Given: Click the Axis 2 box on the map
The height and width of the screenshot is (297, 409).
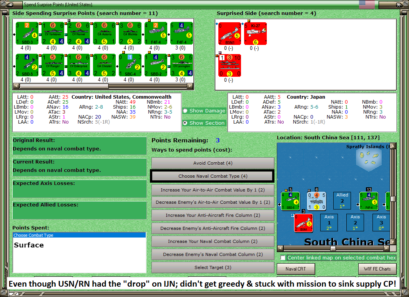Looking at the screenshot, I should coord(355,223).
